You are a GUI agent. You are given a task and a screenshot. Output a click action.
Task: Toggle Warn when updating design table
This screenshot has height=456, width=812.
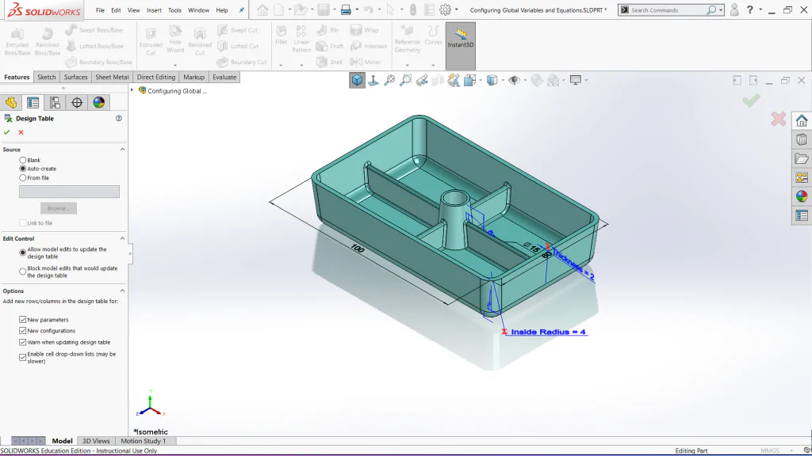(x=23, y=342)
